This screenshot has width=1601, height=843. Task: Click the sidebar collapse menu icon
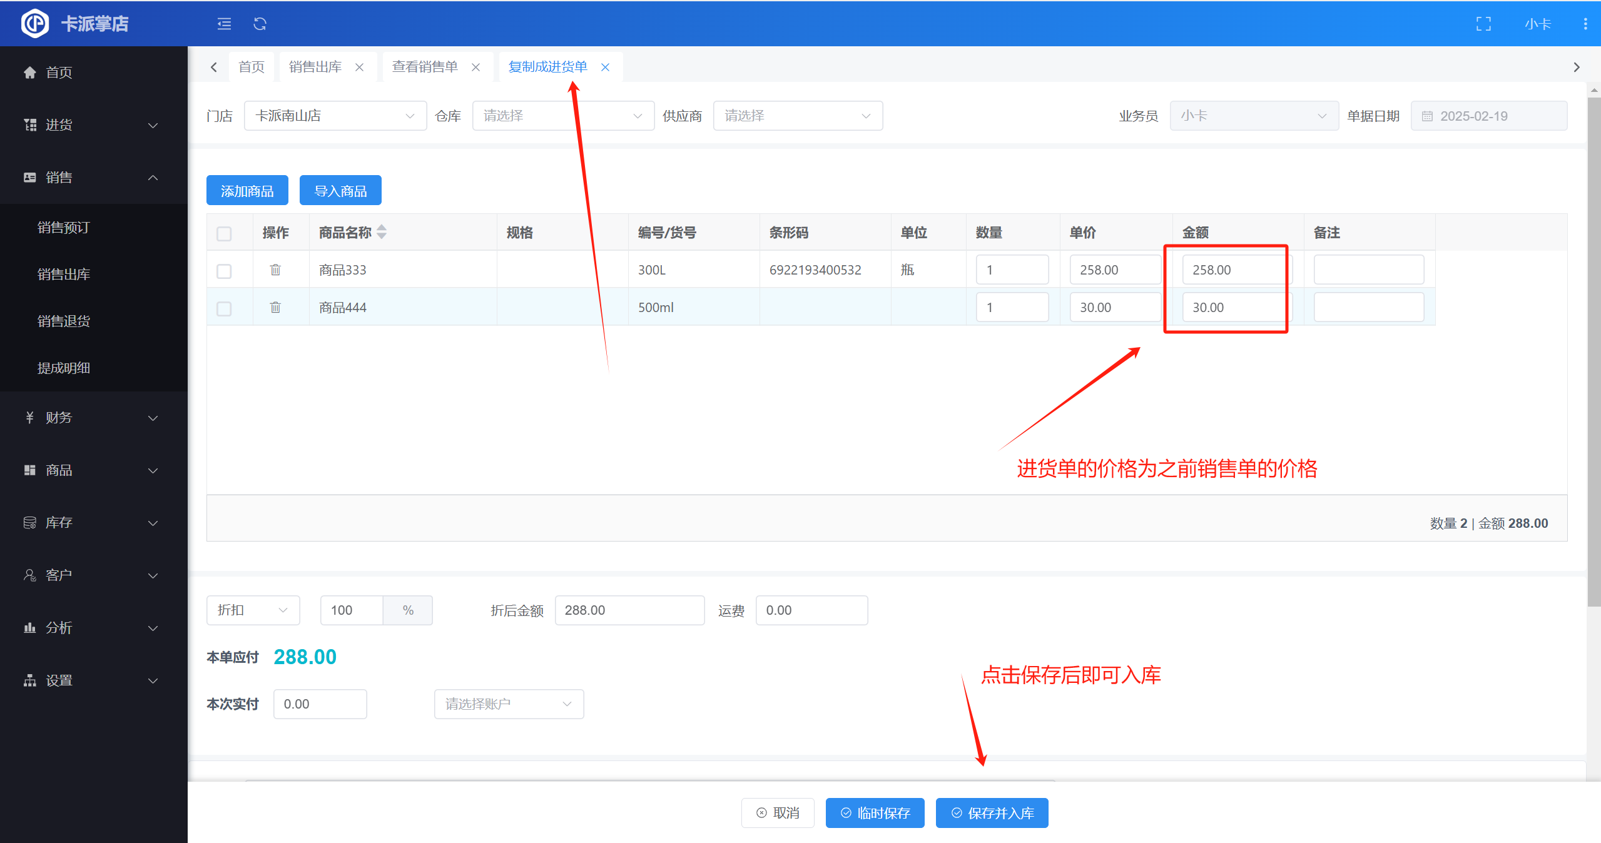224,24
